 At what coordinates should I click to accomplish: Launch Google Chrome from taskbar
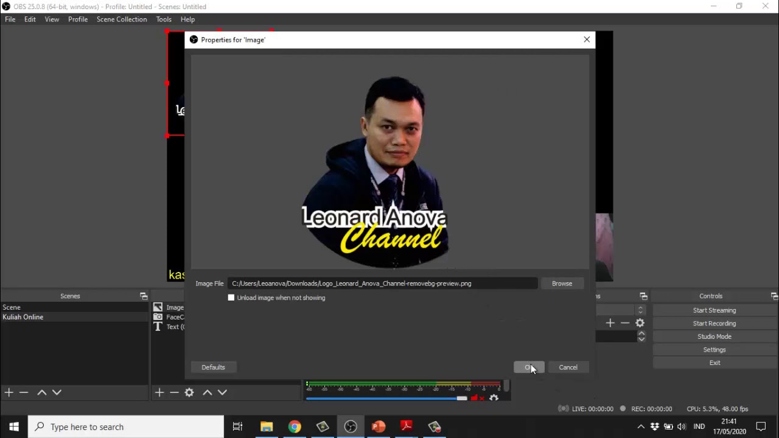[295, 426]
